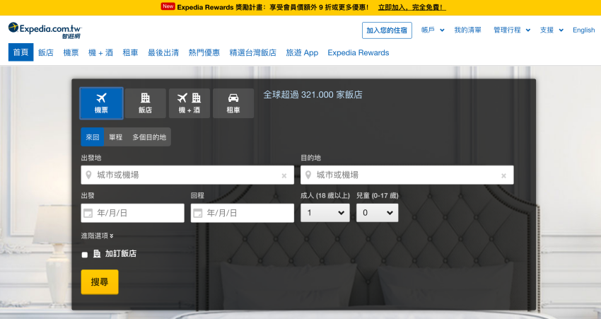Screen dimensions: 601x319
Task: Open 機 + 酒 in the top navigation bar
Action: [x=101, y=52]
